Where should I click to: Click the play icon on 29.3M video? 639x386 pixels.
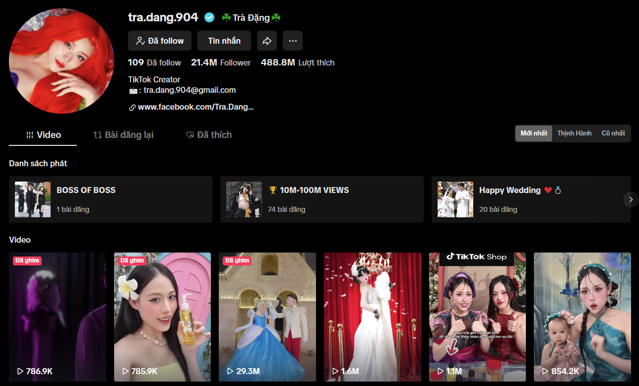tap(230, 371)
